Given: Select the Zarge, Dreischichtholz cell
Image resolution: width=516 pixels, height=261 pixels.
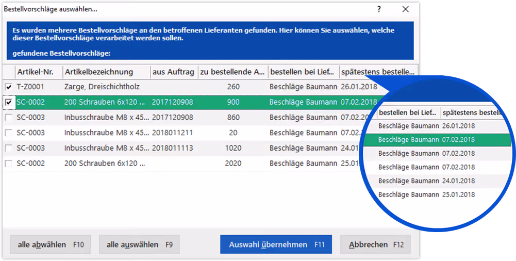Looking at the screenshot, I should pos(102,87).
